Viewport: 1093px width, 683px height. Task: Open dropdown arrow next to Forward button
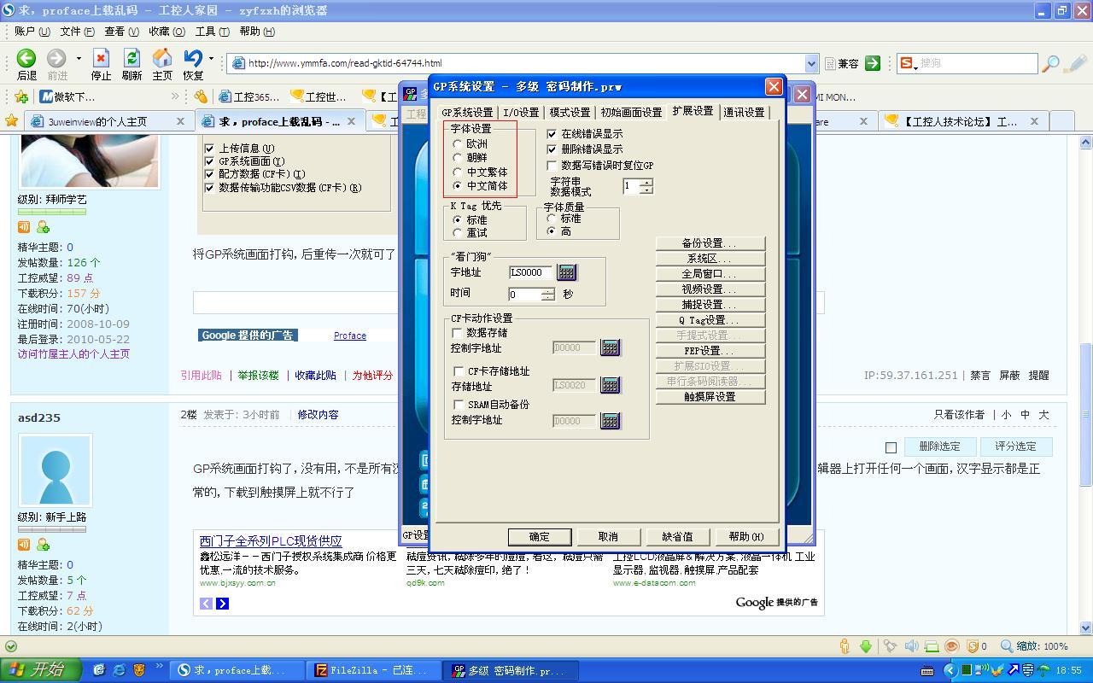tap(79, 58)
